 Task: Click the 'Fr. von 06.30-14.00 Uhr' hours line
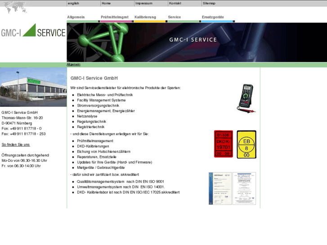point(21,166)
